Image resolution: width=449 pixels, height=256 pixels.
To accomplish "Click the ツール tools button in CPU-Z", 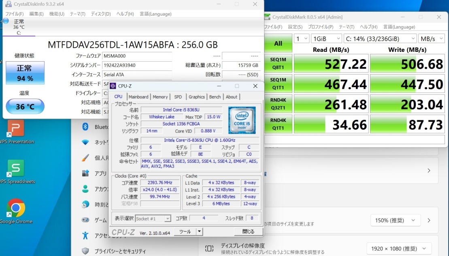I will tap(185, 231).
